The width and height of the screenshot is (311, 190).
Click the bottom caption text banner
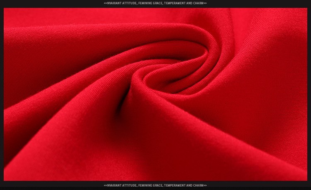[x=155, y=185]
